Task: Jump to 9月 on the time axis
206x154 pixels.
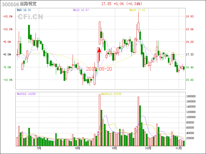Action: coord(114,148)
